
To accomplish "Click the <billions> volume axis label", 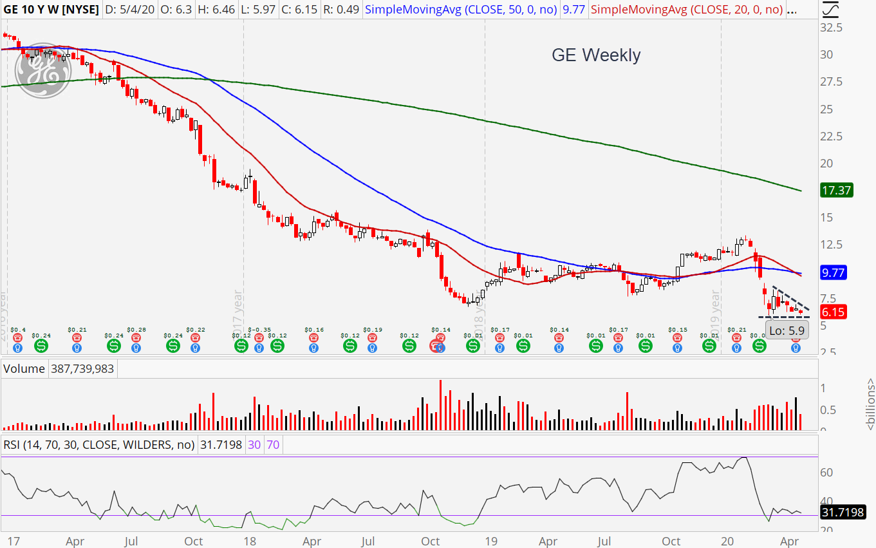I will [870, 405].
